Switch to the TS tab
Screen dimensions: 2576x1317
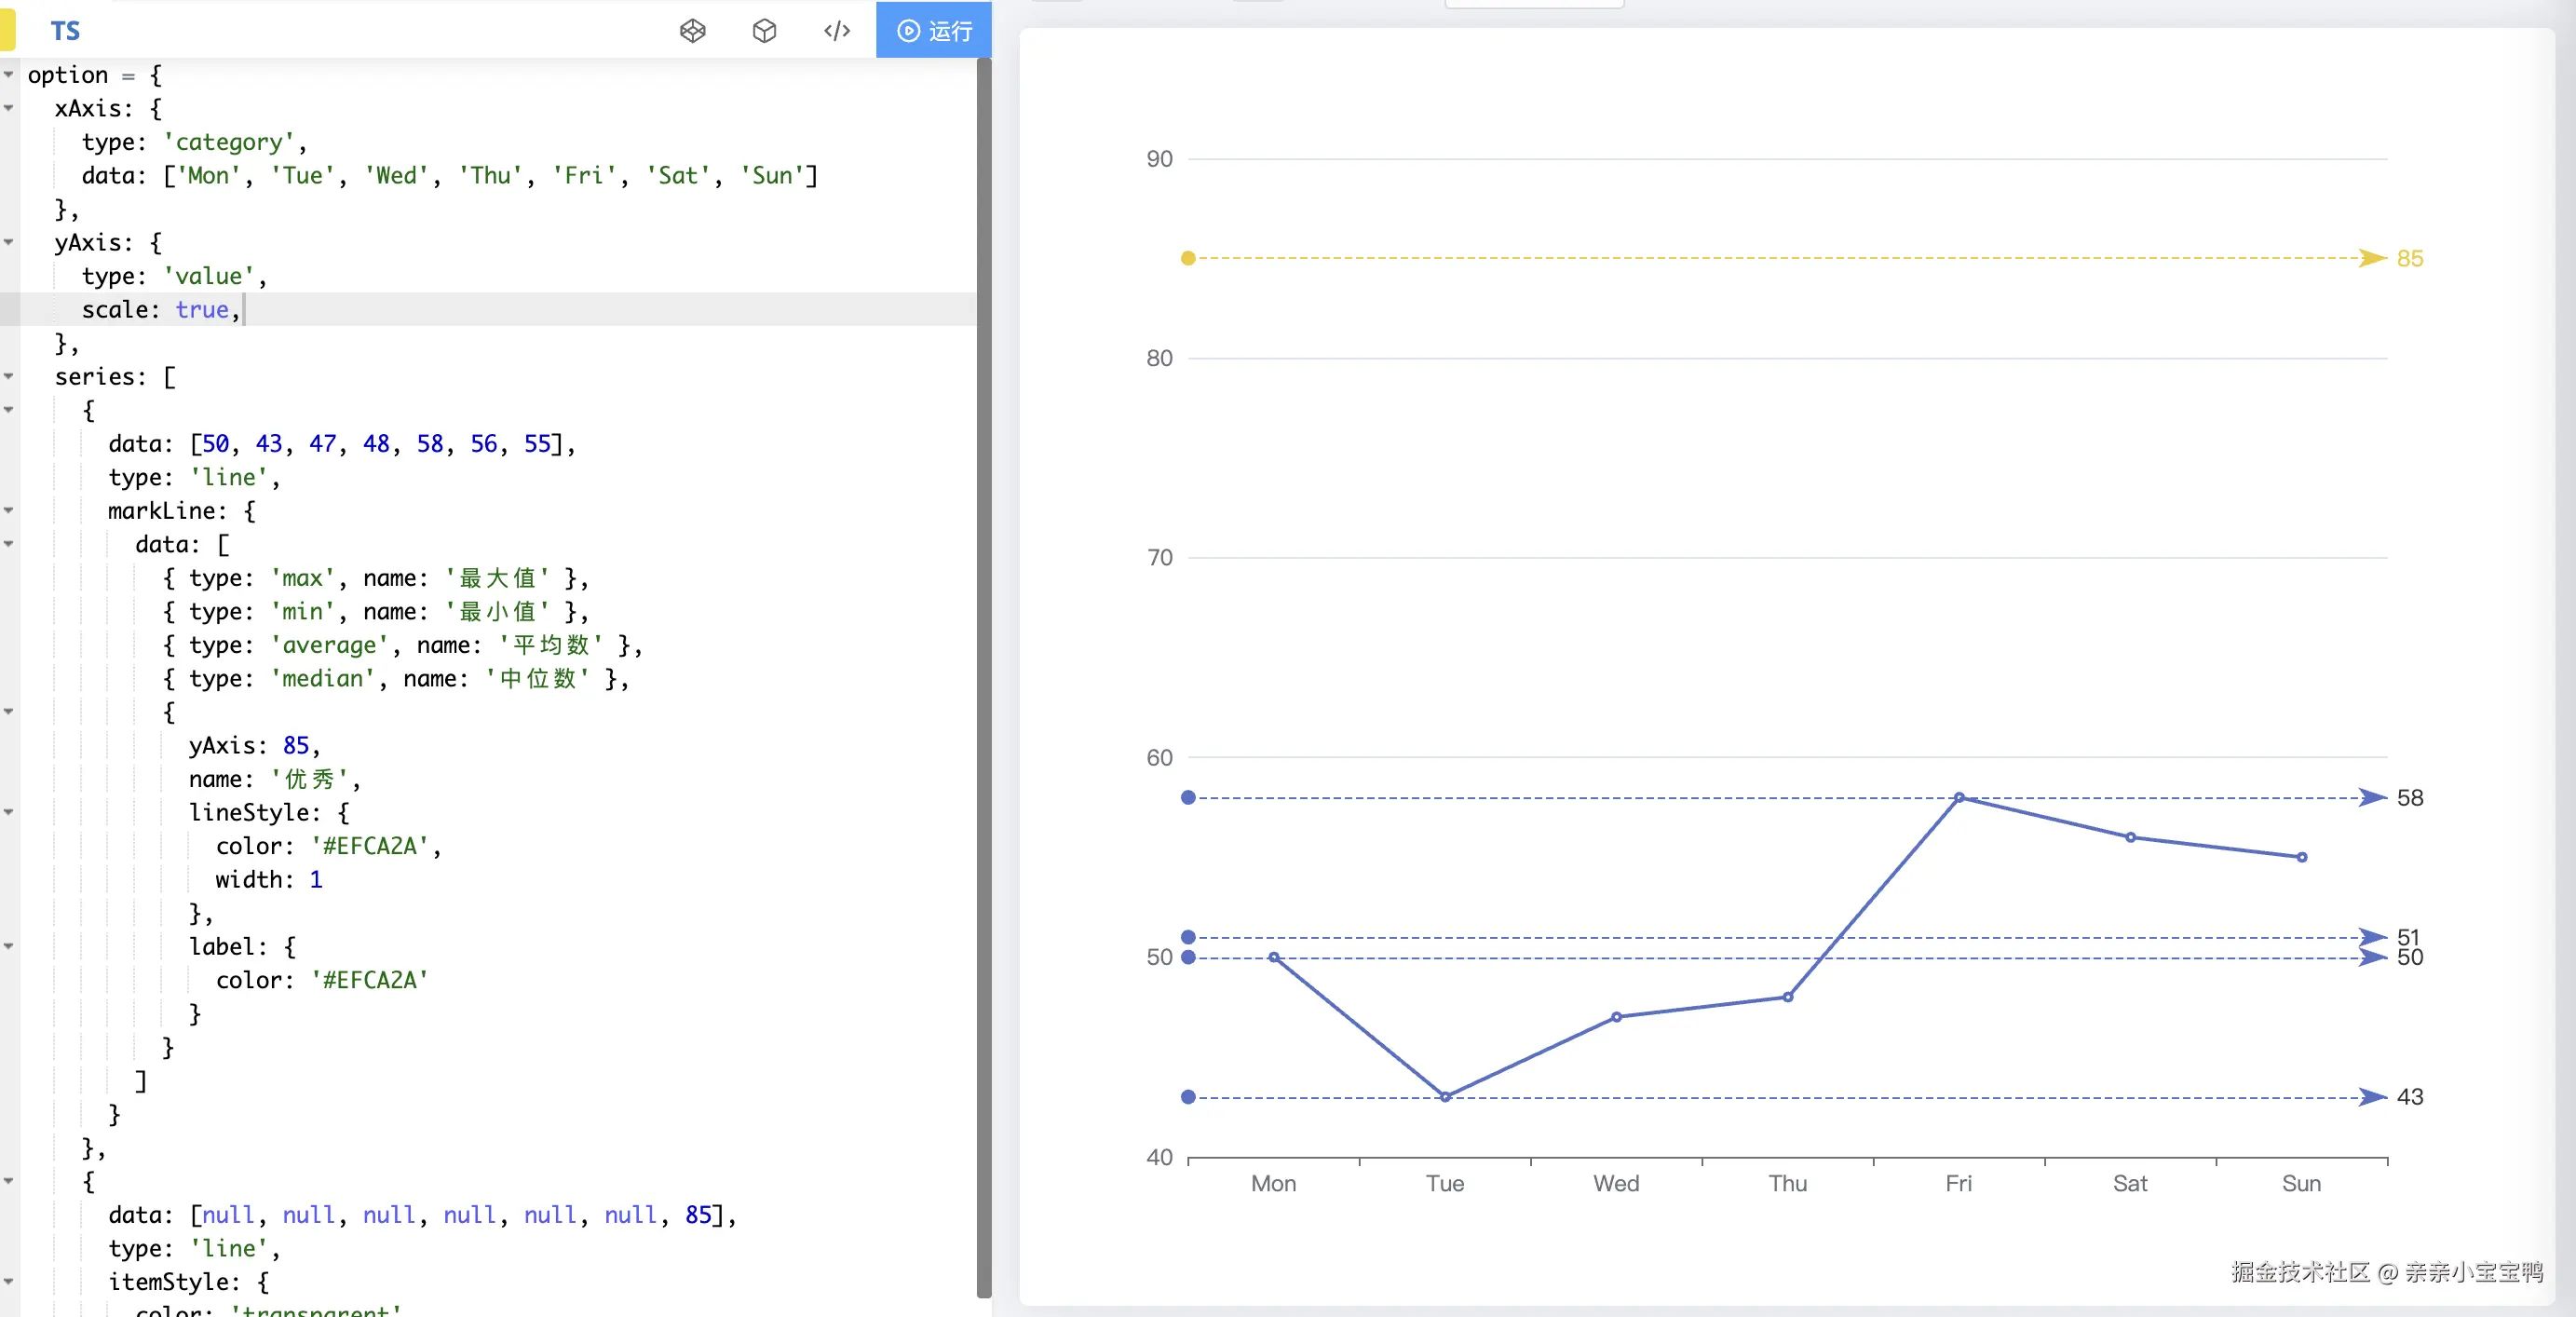[x=65, y=31]
